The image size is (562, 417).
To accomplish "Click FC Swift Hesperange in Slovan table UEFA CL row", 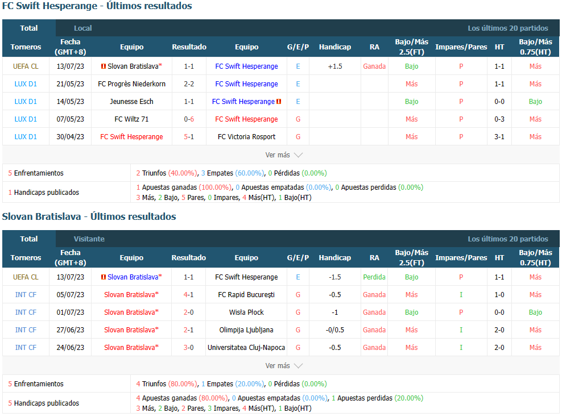I will click(246, 277).
